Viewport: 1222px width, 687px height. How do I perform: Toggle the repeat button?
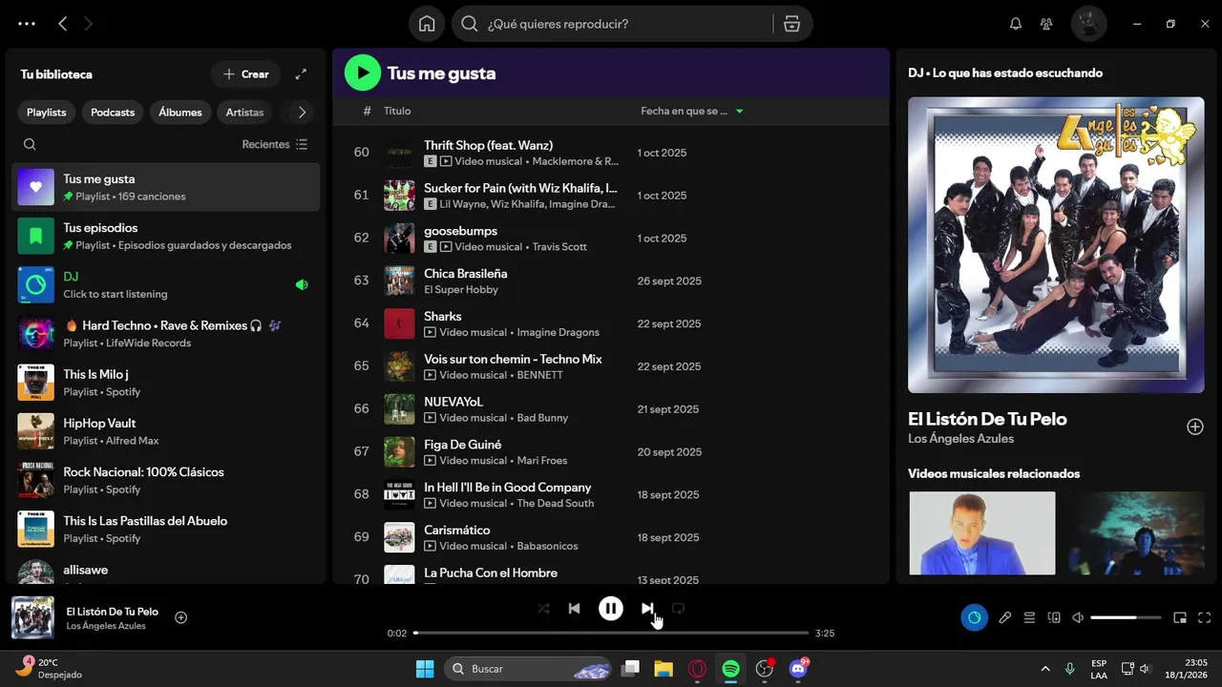(678, 608)
